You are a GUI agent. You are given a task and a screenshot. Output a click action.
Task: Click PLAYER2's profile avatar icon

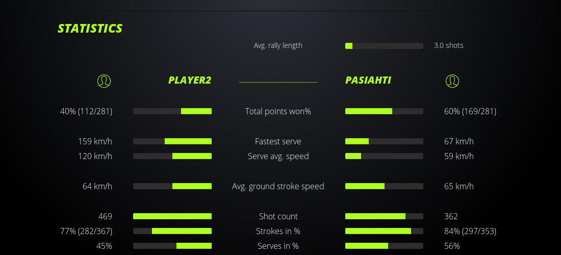coord(104,81)
